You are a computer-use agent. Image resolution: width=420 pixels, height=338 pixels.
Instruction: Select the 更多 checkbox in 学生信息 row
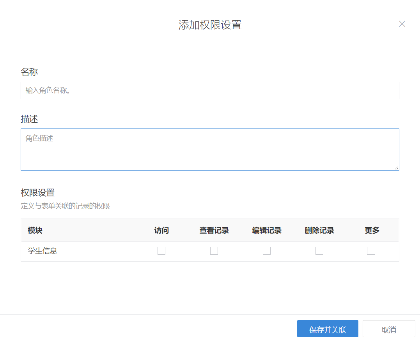[371, 251]
